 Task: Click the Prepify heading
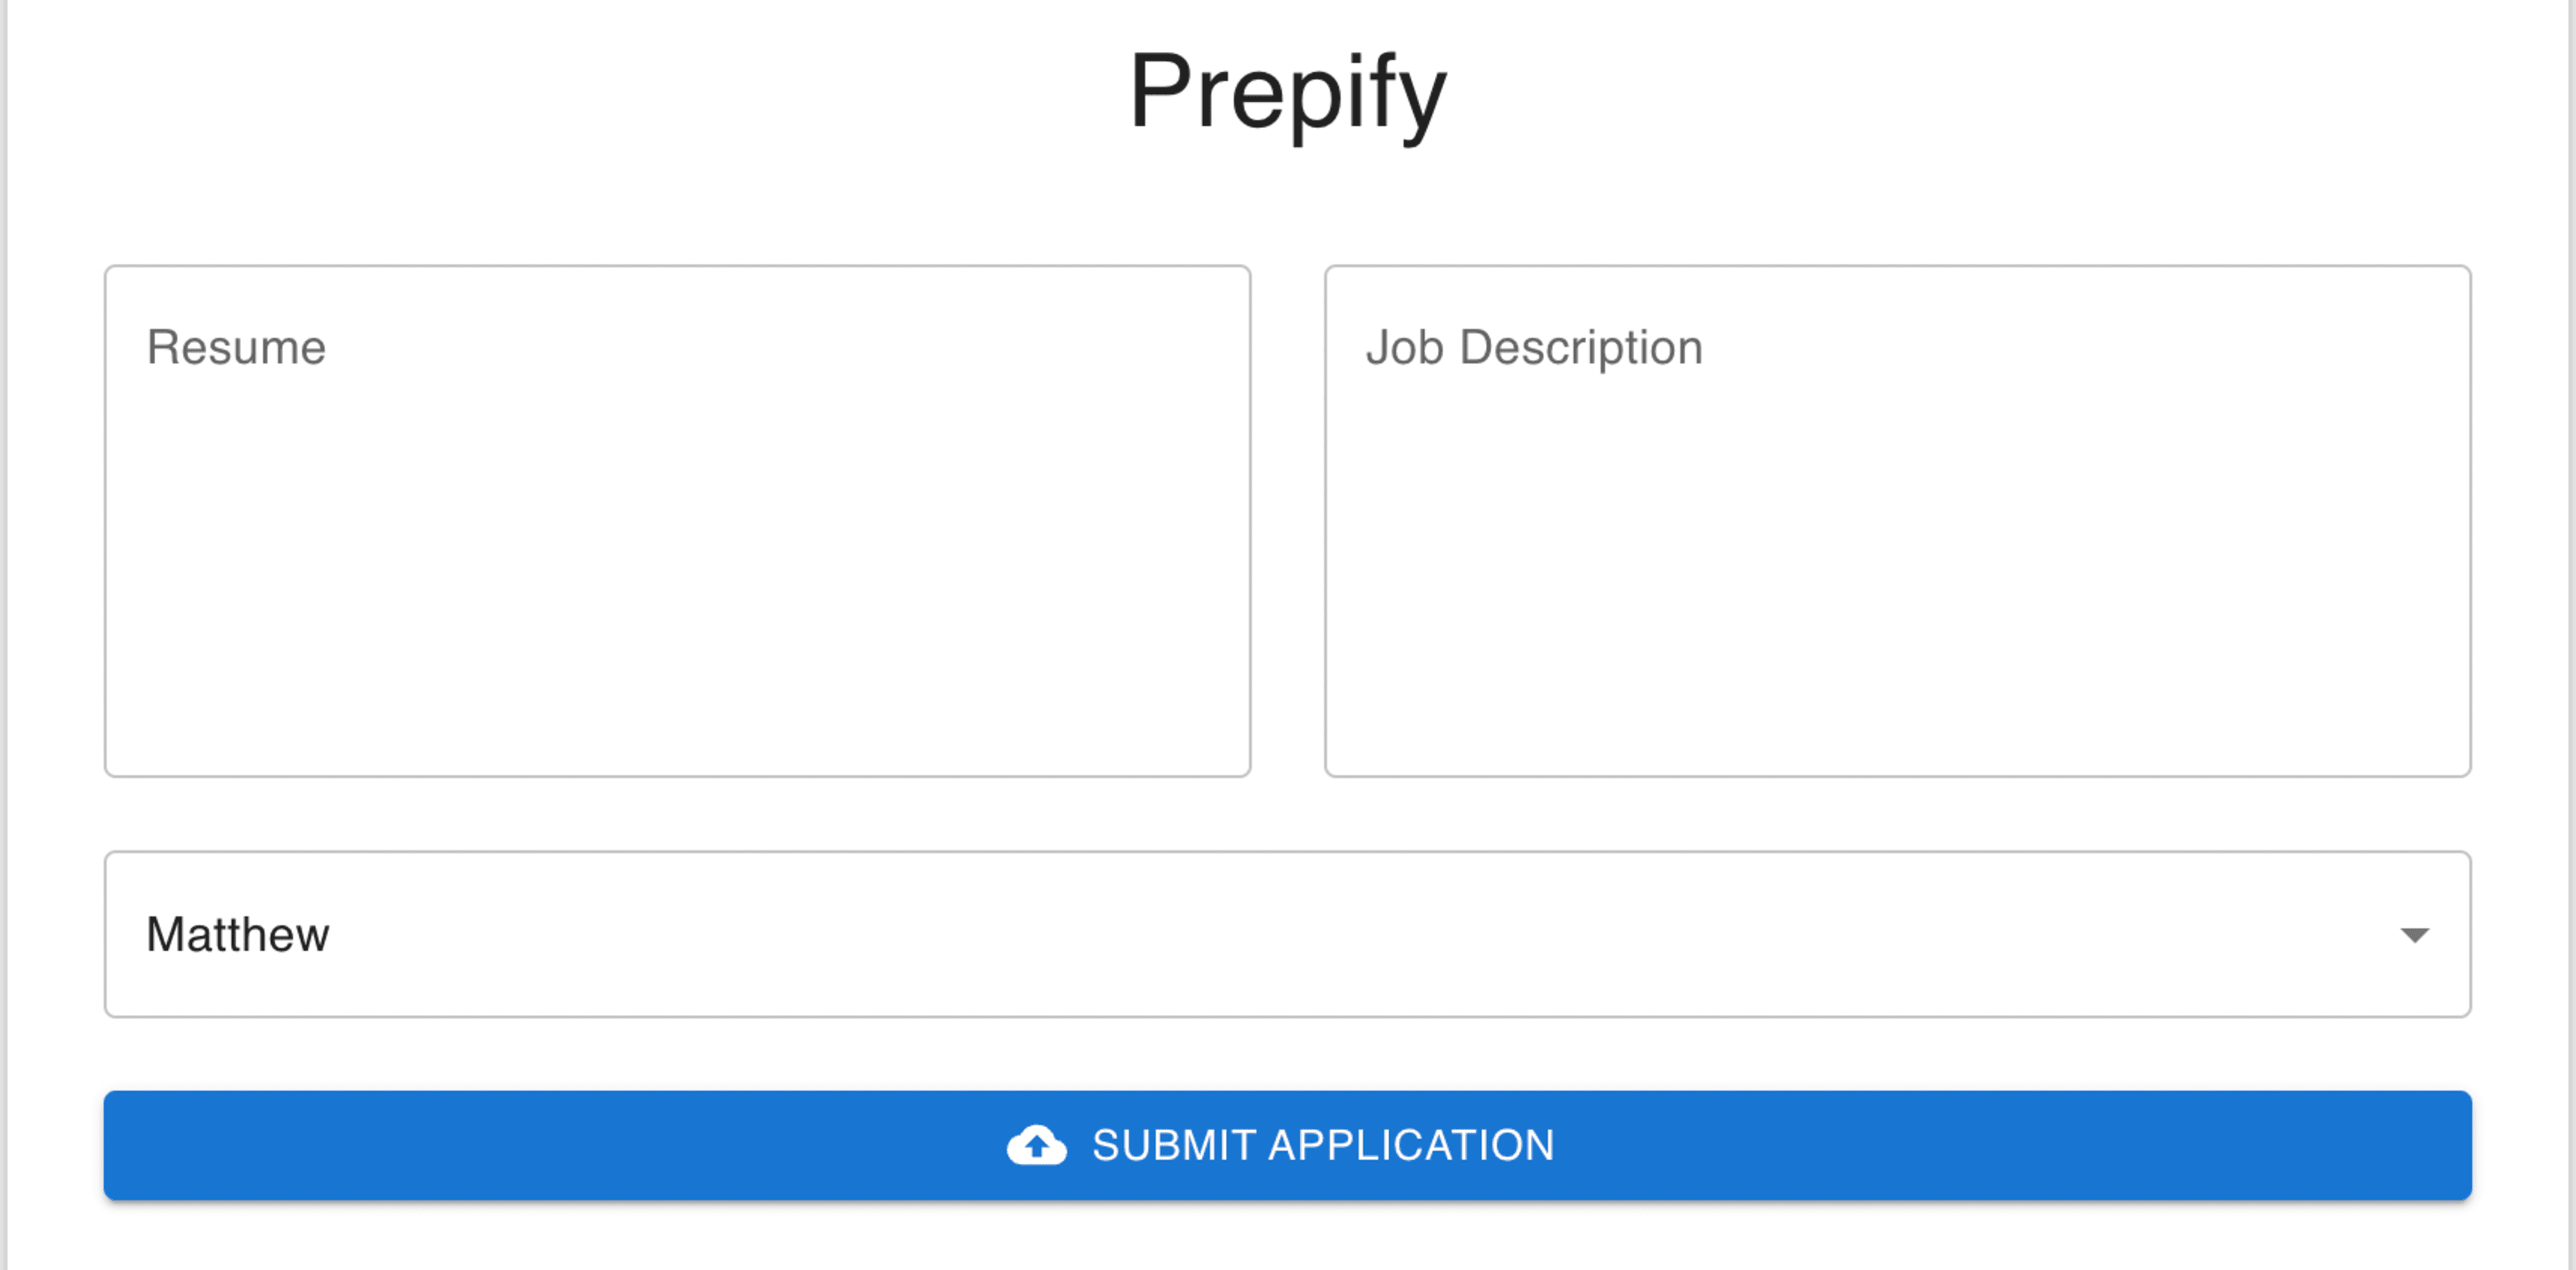coord(1288,92)
